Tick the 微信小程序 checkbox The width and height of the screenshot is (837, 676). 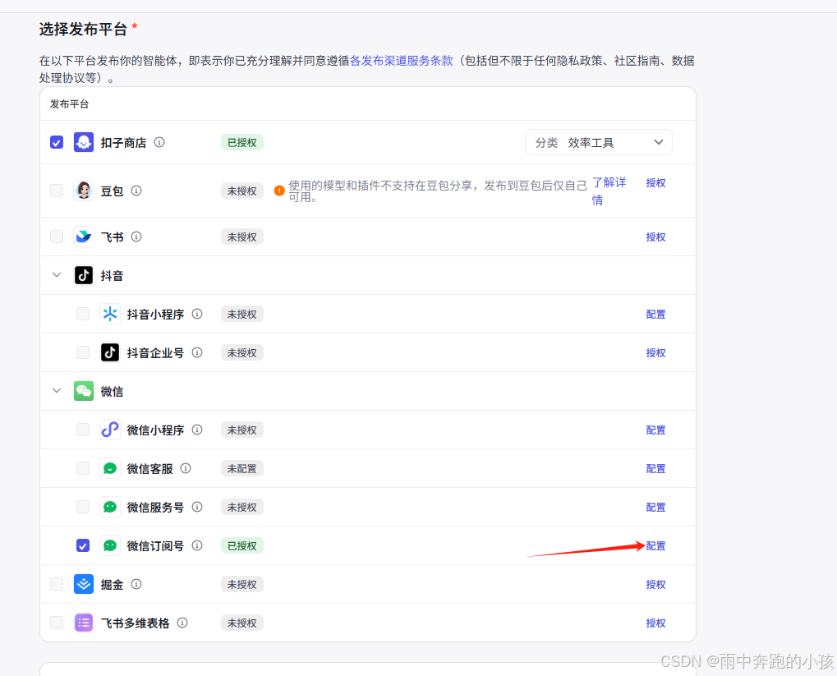[83, 430]
